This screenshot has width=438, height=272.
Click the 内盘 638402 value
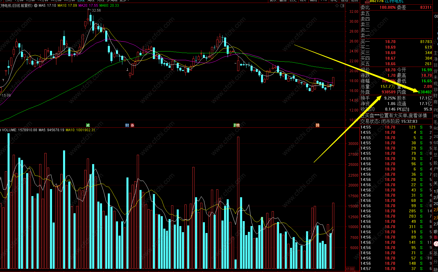tap(425, 92)
